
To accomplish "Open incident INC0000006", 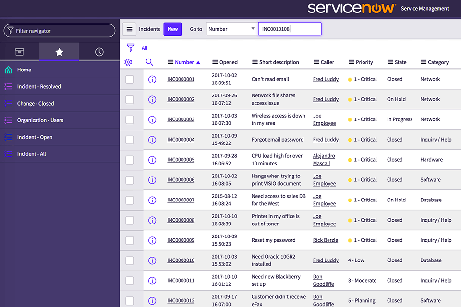I will (181, 179).
